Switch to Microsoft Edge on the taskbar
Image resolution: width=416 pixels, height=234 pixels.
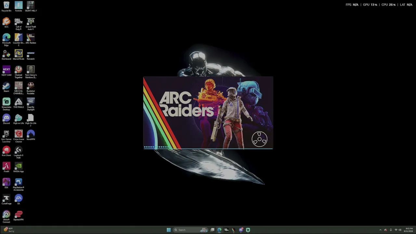[219, 230]
